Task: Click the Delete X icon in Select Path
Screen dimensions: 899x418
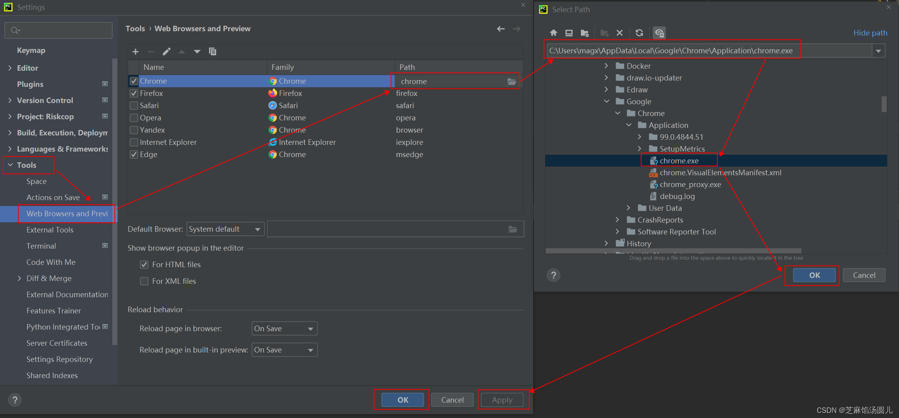Action: click(620, 33)
